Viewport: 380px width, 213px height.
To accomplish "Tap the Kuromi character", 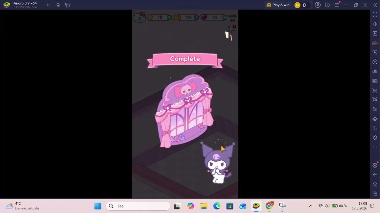I will pyautogui.click(x=218, y=163).
